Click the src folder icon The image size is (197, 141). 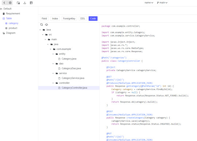tap(46, 35)
